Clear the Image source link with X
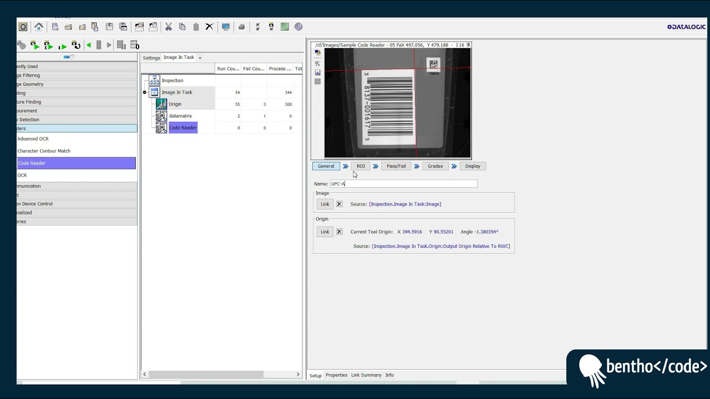710x399 pixels. [x=339, y=204]
